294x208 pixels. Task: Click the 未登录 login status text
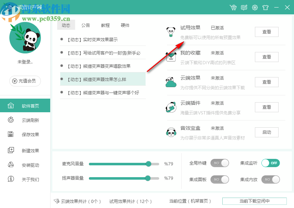click(25, 62)
